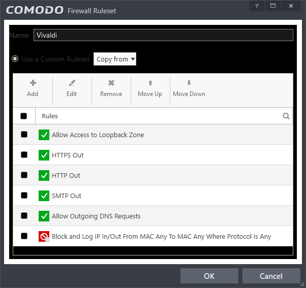Click red block icon for Block and Log rule
Viewport: 306px width, 288px height.
pyautogui.click(x=44, y=236)
